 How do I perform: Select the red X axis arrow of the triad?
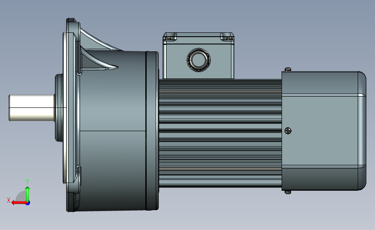[x=19, y=203]
